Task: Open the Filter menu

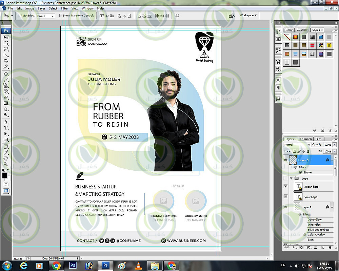Action: click(x=64, y=8)
